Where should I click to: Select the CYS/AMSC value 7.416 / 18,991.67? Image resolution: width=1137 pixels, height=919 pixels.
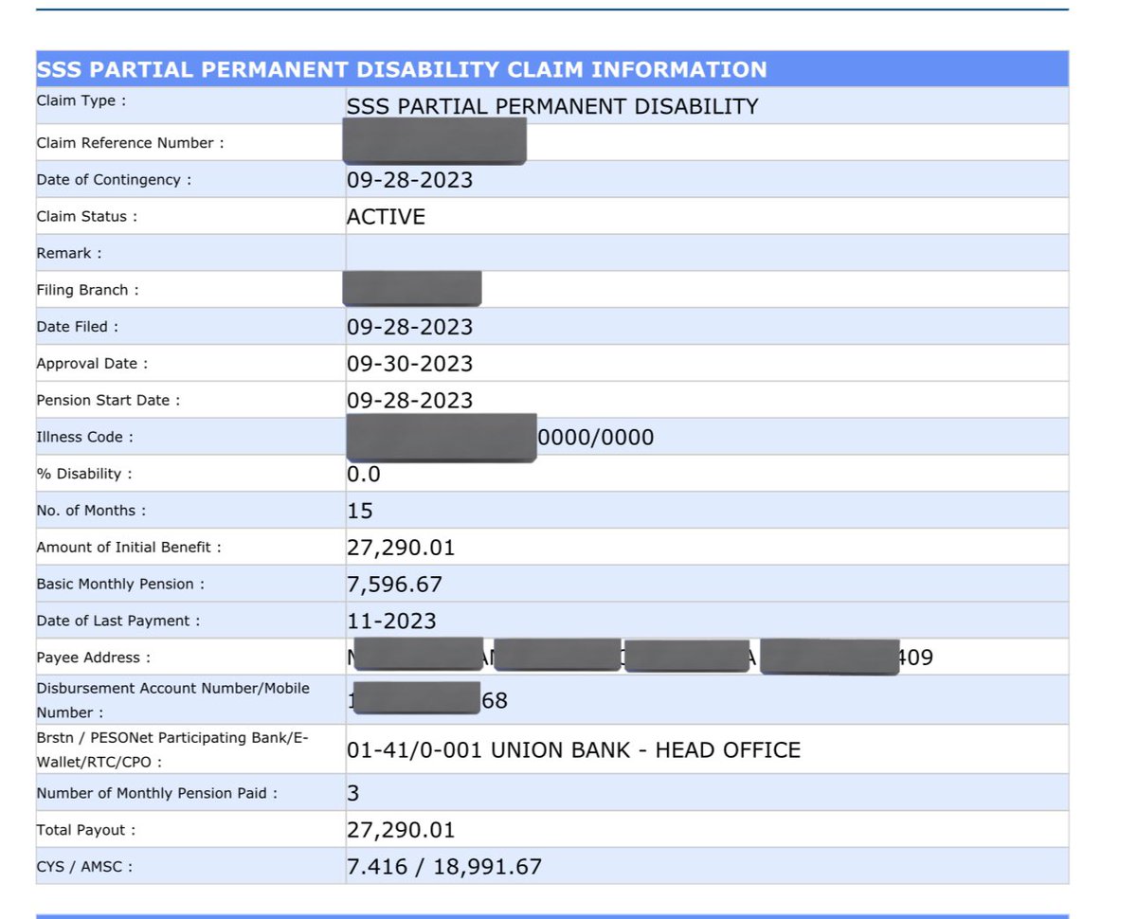[x=444, y=867]
